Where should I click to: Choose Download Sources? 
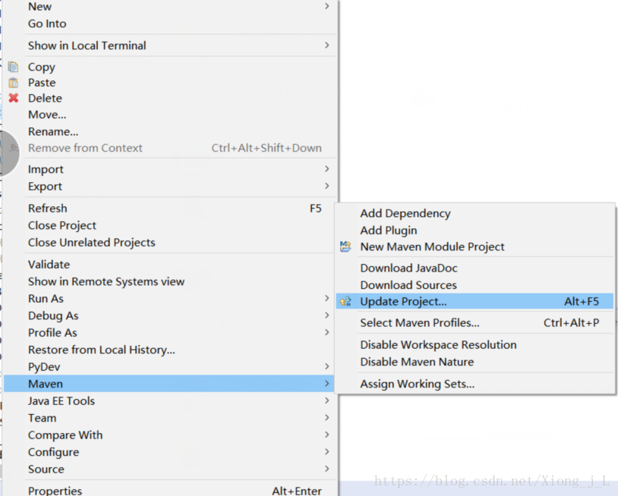click(475, 285)
